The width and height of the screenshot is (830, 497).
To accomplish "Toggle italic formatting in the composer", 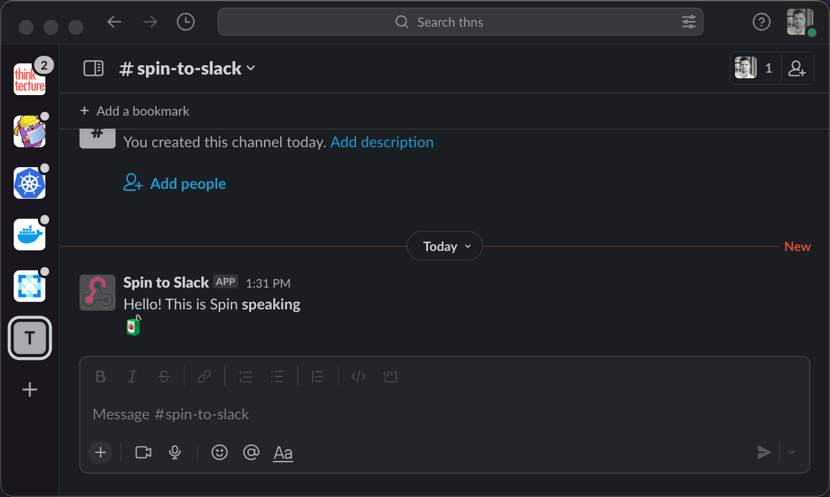I will click(x=132, y=376).
